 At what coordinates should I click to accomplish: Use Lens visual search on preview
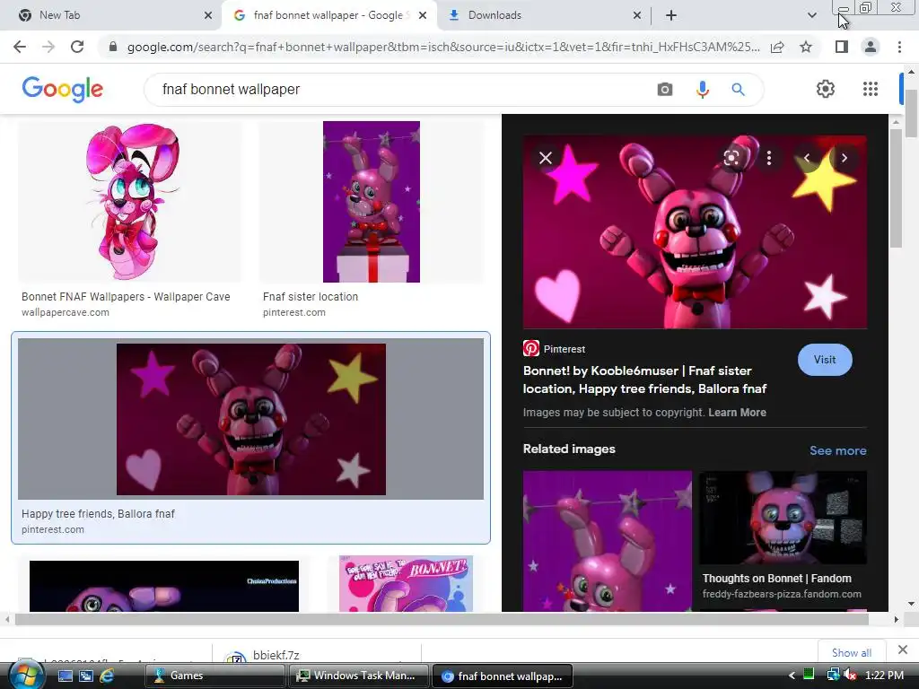click(x=731, y=158)
